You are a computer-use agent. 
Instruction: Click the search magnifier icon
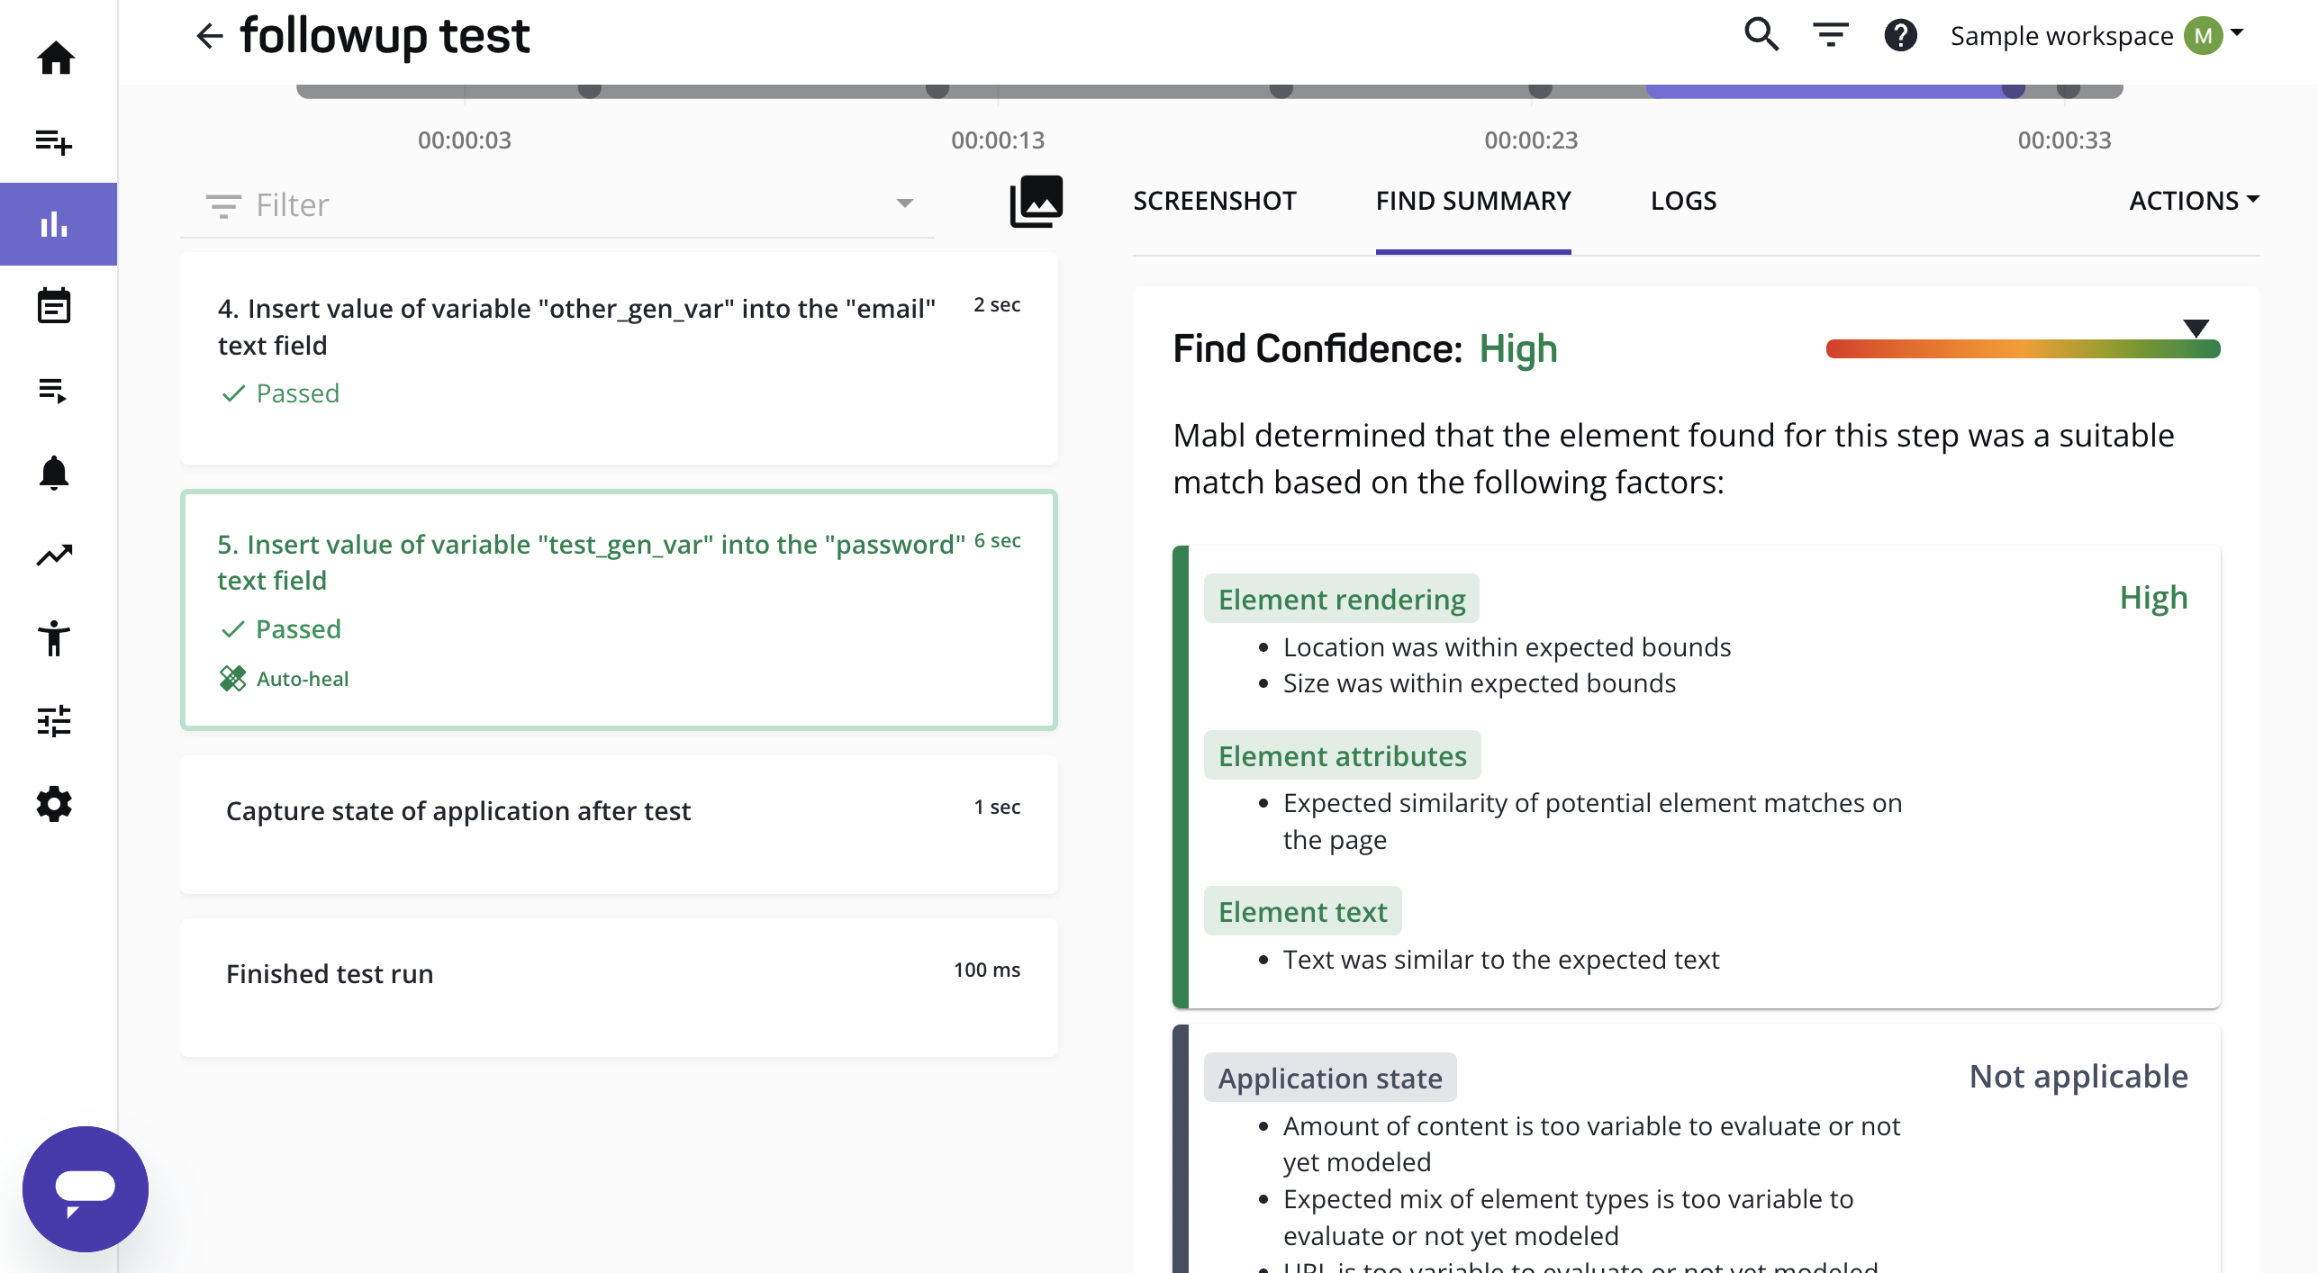[1761, 36]
